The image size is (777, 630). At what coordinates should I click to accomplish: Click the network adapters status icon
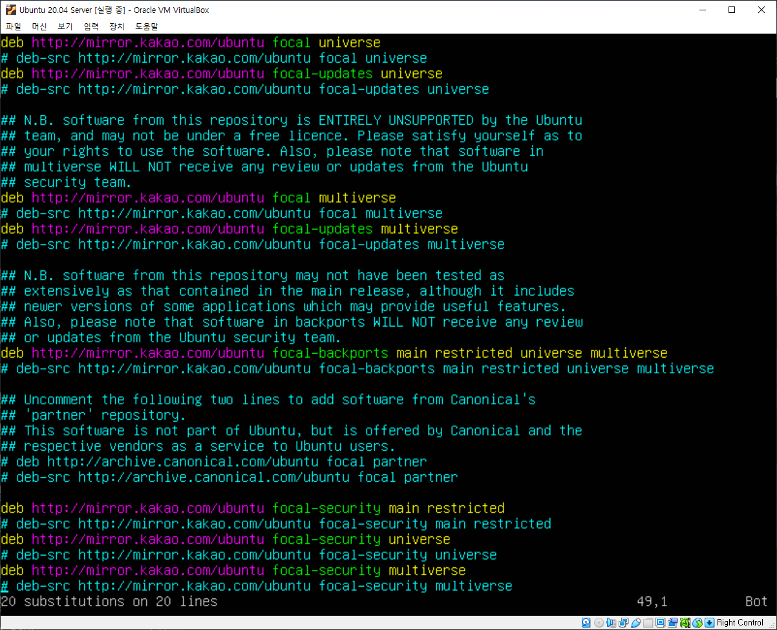pos(623,622)
